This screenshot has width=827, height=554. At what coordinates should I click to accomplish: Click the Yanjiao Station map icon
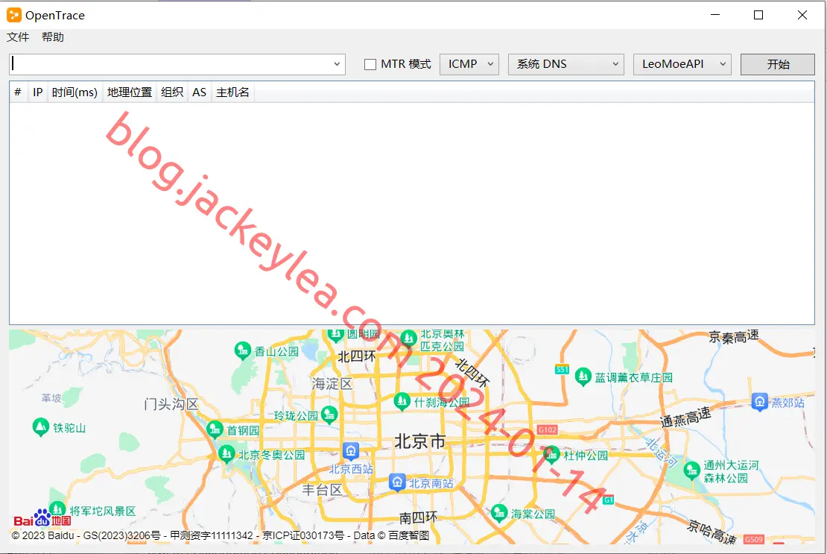[759, 402]
